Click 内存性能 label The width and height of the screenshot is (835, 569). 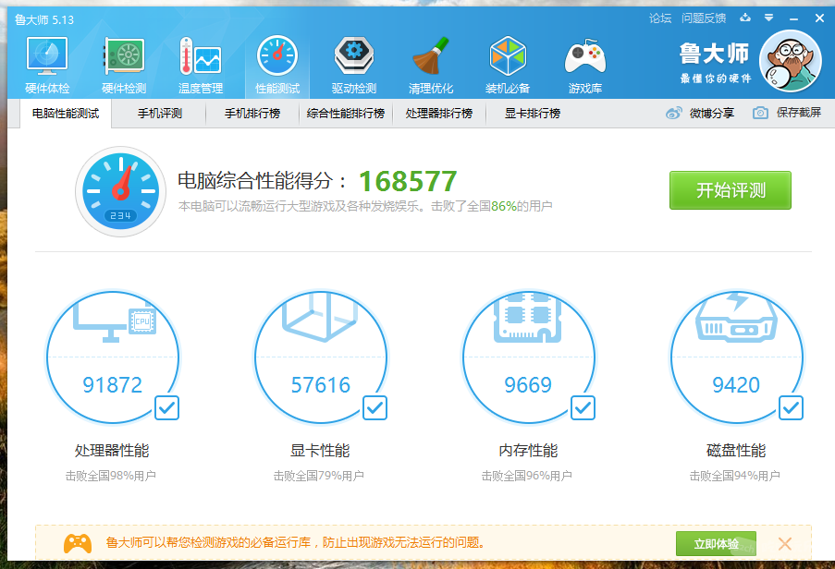(x=528, y=451)
